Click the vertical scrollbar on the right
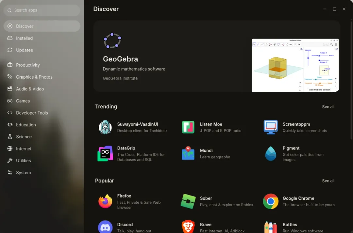This screenshot has width=353, height=233. point(351,81)
